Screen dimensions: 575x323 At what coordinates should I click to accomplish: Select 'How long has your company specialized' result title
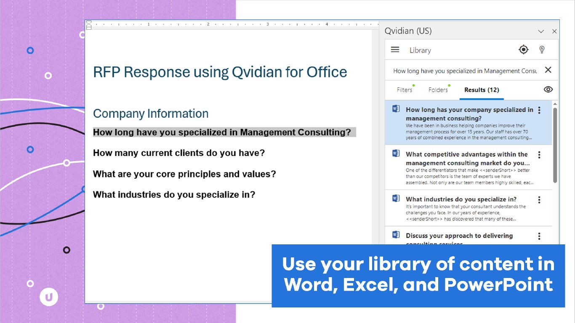(x=469, y=114)
